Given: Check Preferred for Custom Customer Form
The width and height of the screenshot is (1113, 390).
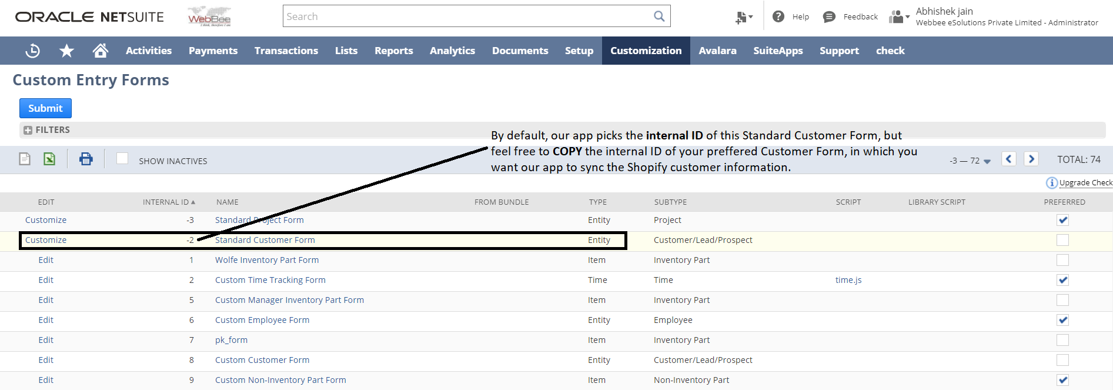Looking at the screenshot, I should [x=1062, y=360].
